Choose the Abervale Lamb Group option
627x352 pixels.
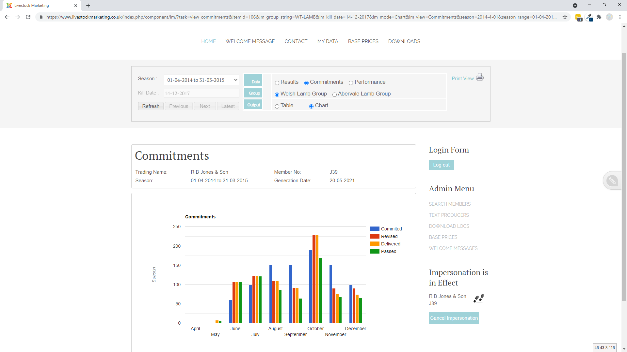334,95
